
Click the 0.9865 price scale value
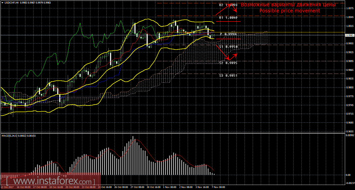tap(350, 70)
